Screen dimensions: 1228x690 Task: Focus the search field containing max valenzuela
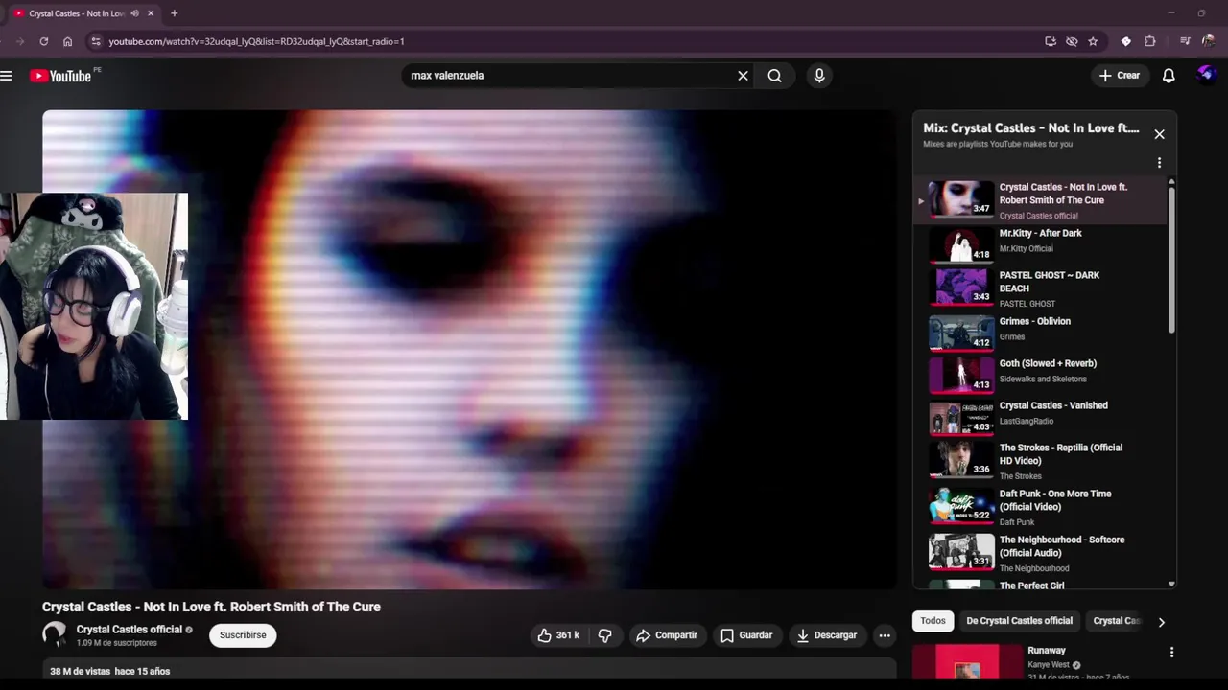point(570,76)
